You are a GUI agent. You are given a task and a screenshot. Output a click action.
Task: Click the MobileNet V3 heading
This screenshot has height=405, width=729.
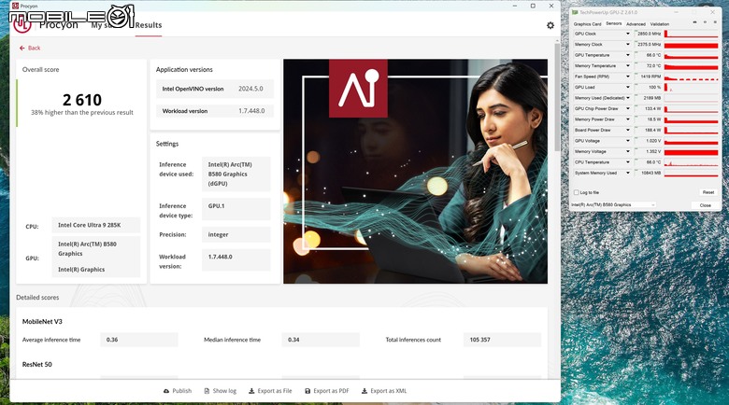(x=42, y=321)
